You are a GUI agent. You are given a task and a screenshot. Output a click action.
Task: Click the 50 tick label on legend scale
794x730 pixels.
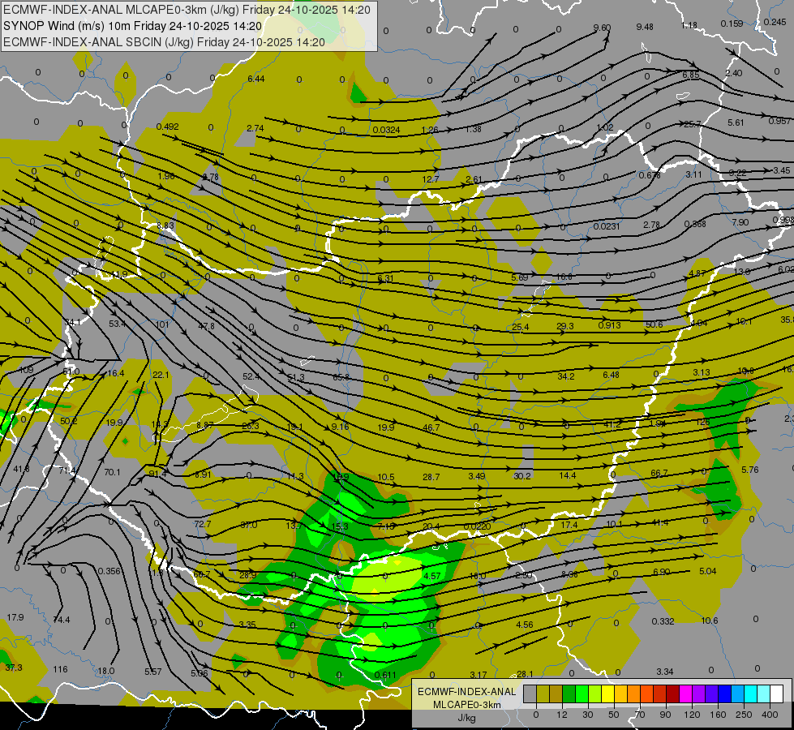coord(614,715)
